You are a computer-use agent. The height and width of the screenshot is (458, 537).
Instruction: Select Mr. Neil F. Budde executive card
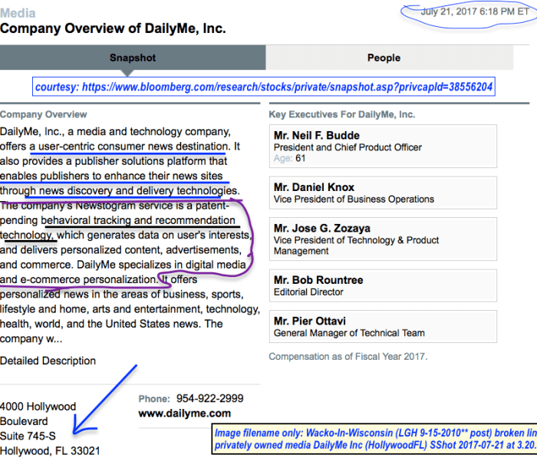point(383,147)
